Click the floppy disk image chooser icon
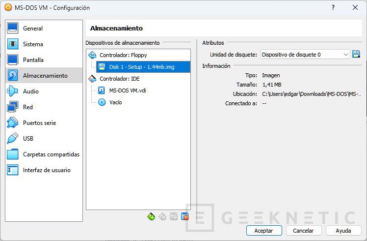 click(356, 55)
